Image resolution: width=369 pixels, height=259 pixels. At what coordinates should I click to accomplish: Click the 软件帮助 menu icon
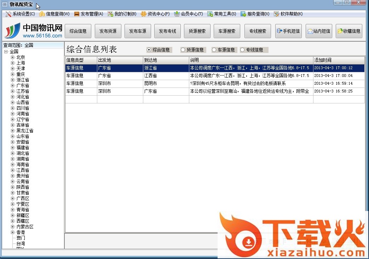pyautogui.click(x=277, y=14)
